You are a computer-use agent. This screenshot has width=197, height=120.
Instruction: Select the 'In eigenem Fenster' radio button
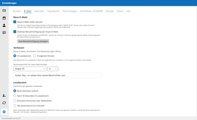click(34, 56)
